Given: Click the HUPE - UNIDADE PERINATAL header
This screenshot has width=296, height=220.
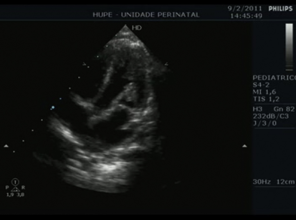Looking at the screenshot, I should click(146, 15).
